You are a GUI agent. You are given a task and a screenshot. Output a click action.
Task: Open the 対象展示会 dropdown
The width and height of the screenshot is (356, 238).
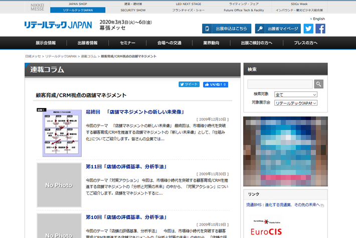(296, 103)
